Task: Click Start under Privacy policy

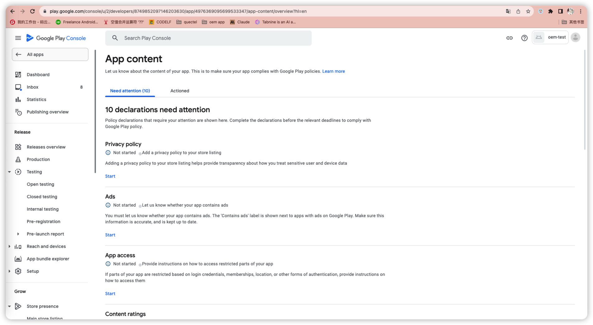Action: click(110, 176)
